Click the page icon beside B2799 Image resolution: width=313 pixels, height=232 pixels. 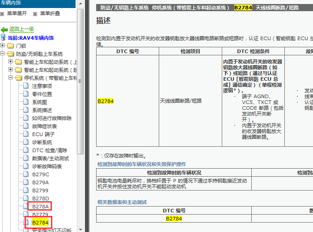[x=26, y=190]
